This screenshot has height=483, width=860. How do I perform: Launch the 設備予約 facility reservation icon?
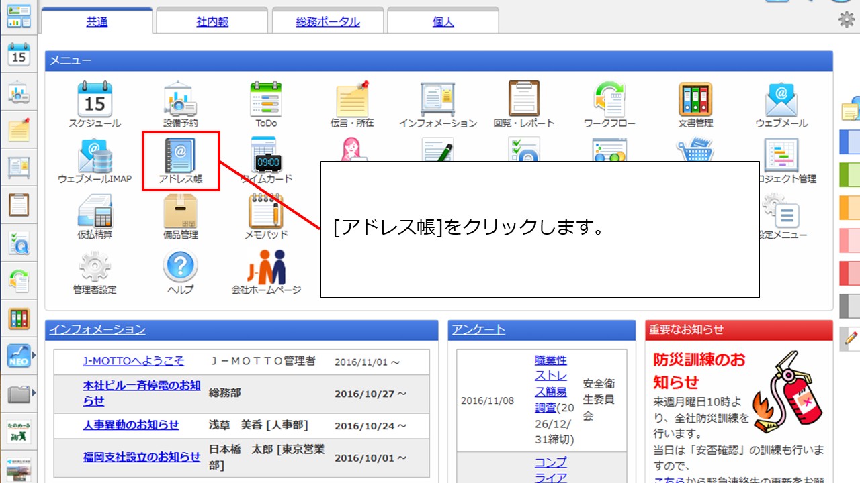coord(180,104)
